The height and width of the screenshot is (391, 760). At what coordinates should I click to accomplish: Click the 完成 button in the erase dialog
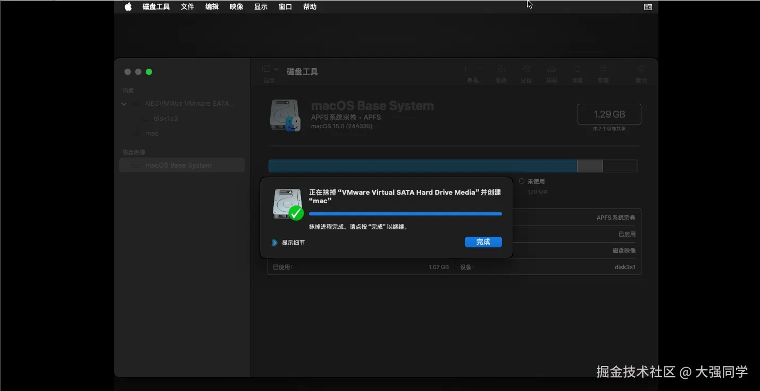click(483, 242)
